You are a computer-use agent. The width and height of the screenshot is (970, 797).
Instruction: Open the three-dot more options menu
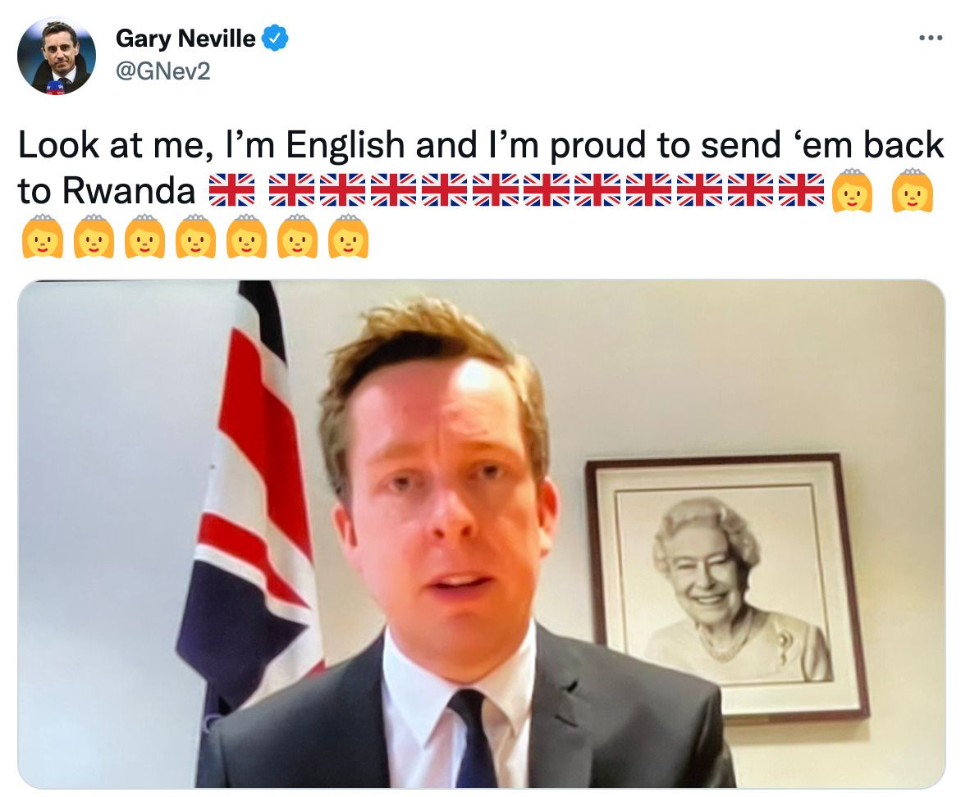click(931, 39)
